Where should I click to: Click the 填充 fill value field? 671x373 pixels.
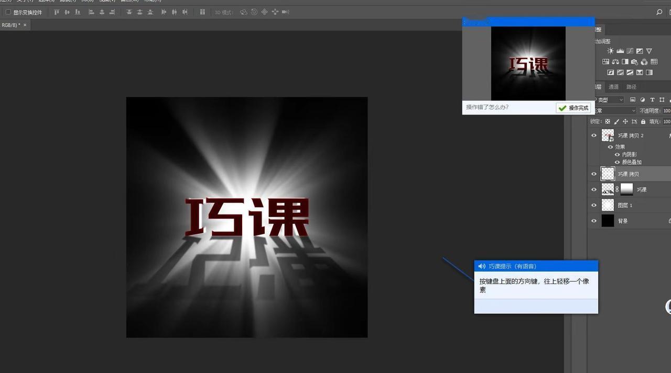pos(667,121)
